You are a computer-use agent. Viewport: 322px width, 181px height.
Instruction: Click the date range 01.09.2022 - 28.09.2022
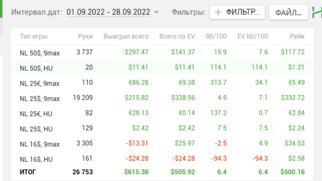click(x=108, y=12)
